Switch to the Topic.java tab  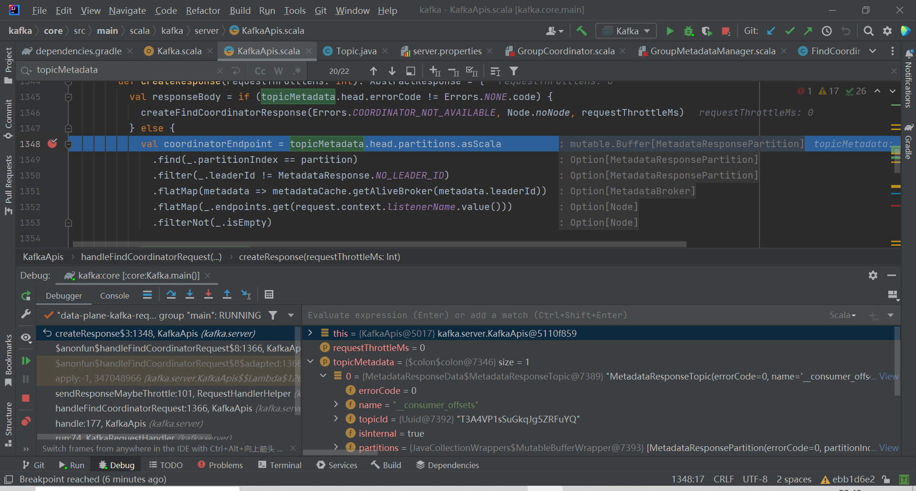(x=356, y=51)
